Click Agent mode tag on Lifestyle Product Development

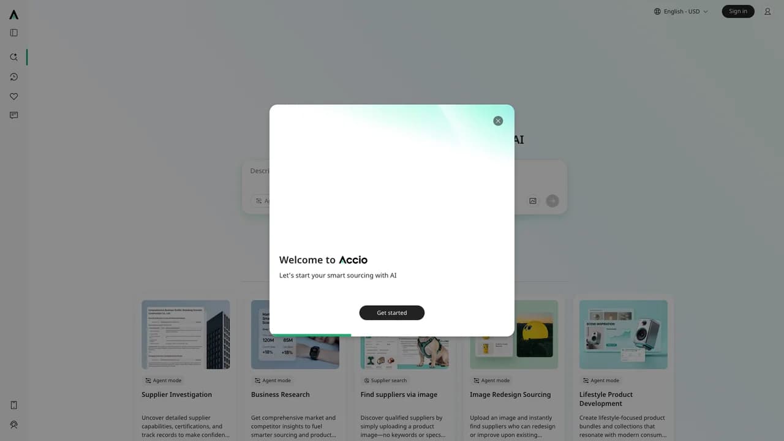point(601,380)
